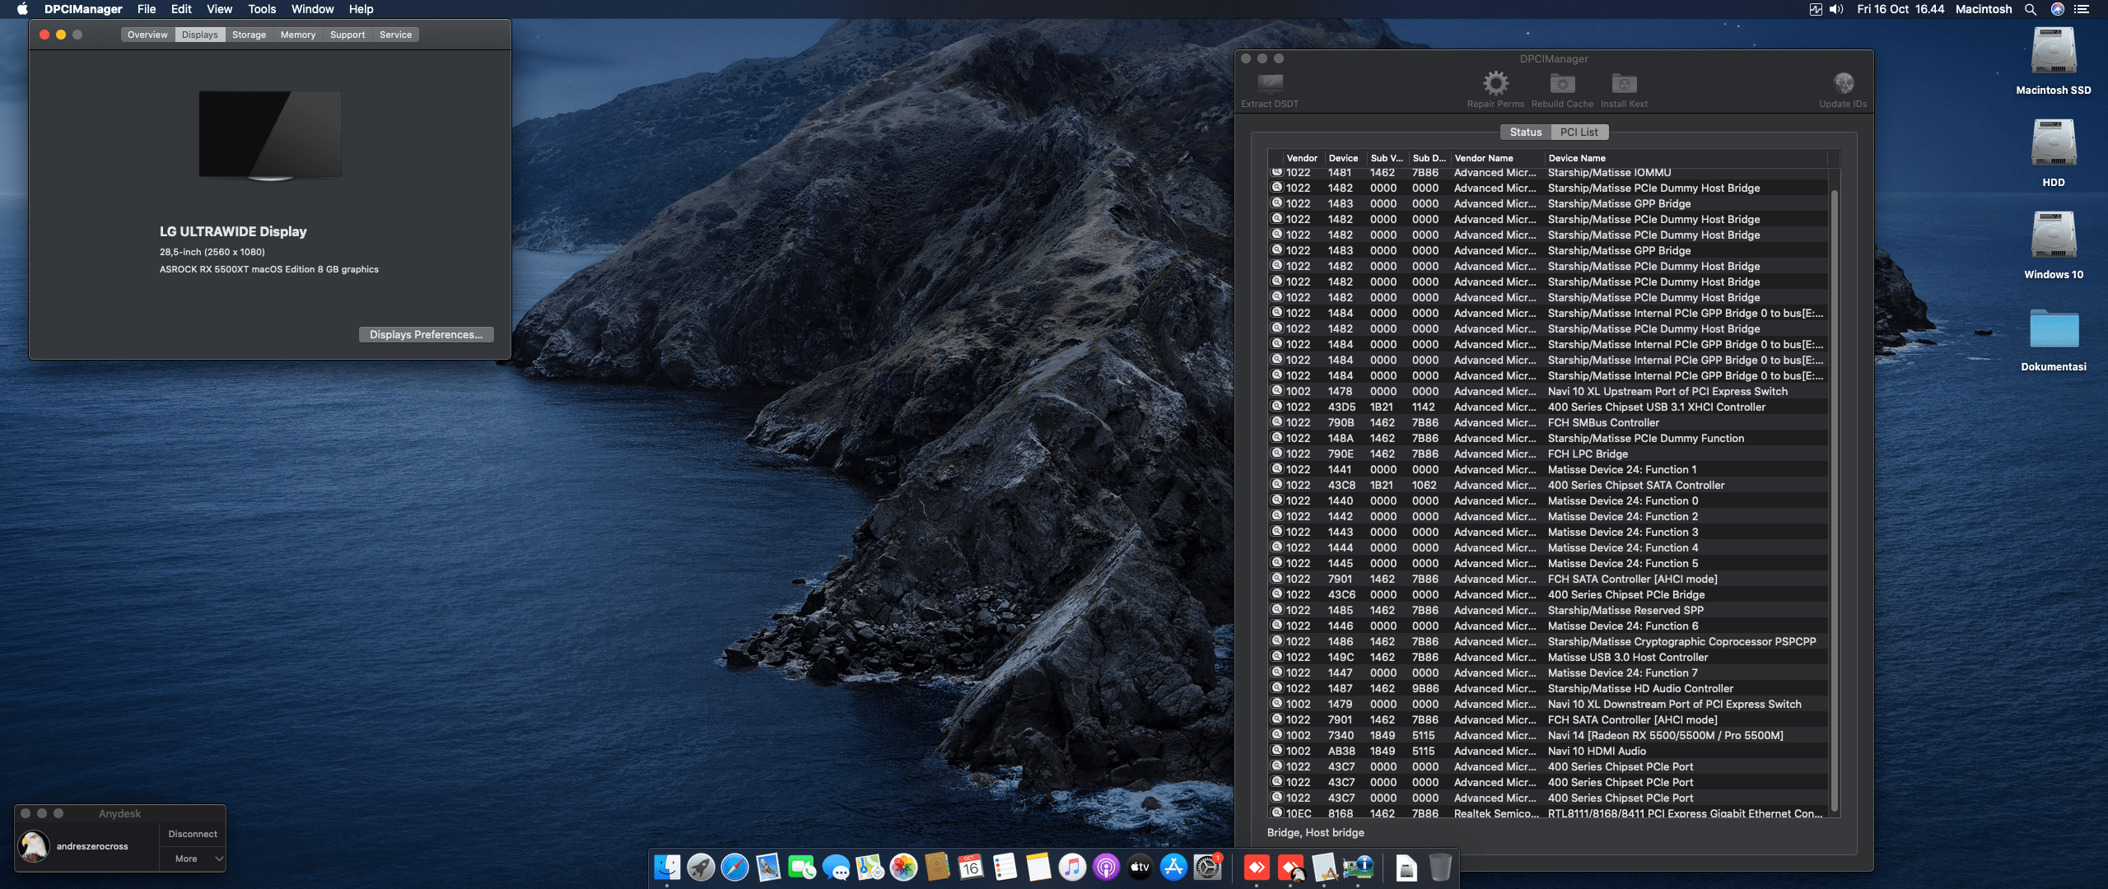Select the PCI List tab
This screenshot has width=2108, height=889.
1579,132
